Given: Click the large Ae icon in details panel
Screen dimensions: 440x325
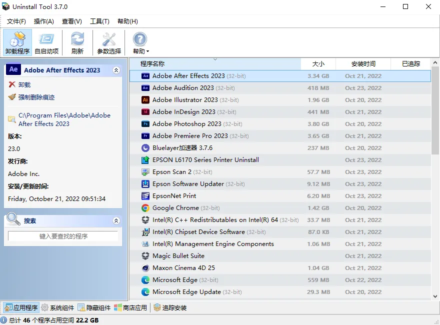Looking at the screenshot, I should pyautogui.click(x=13, y=69).
